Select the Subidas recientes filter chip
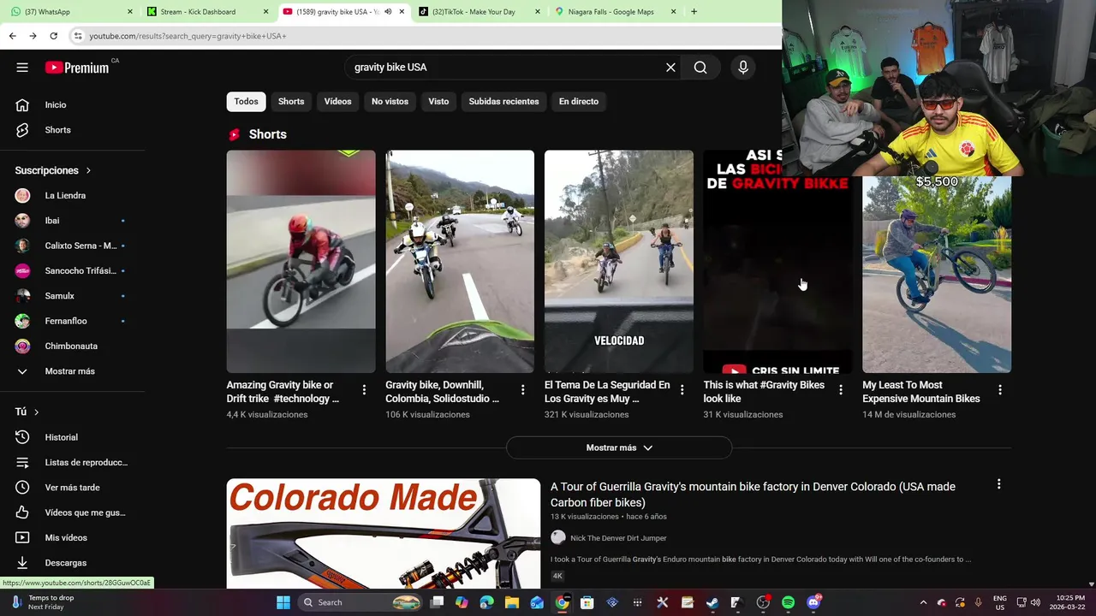This screenshot has height=616, width=1096. 503,102
